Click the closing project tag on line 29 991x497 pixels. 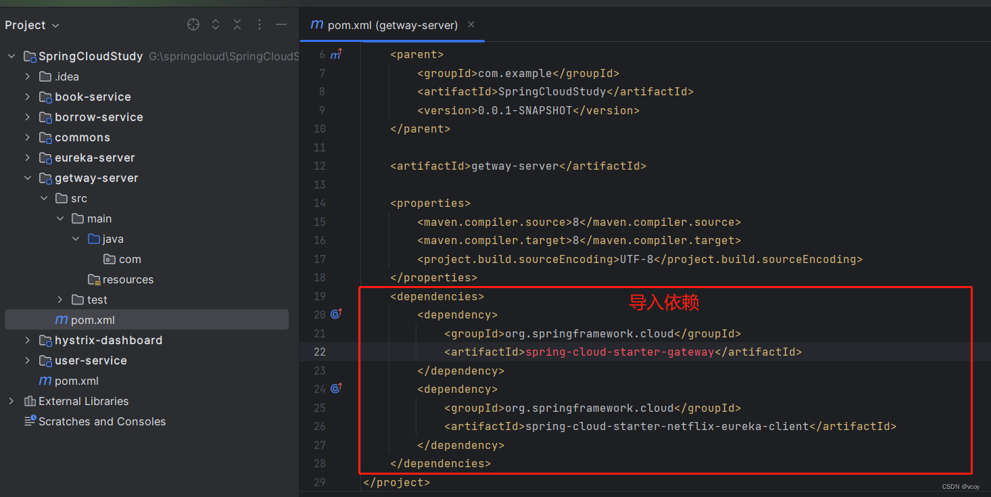tap(397, 482)
